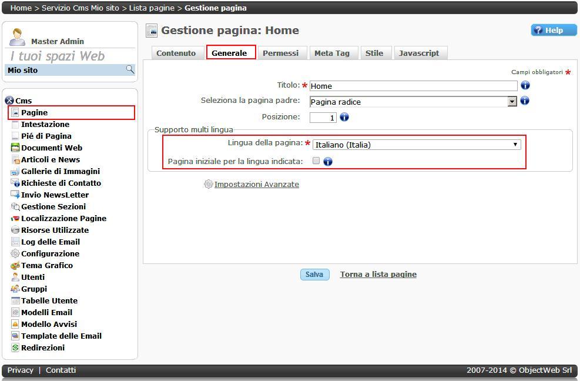This screenshot has height=381, width=580.
Task: Click the info icon next to Titolo field
Action: pyautogui.click(x=525, y=85)
